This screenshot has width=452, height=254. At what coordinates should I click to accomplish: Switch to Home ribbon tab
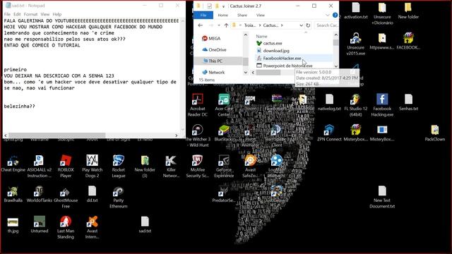coord(223,16)
